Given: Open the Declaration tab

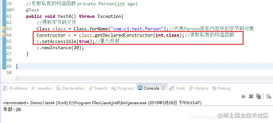Looking at the screenshot, I should point(71,88).
